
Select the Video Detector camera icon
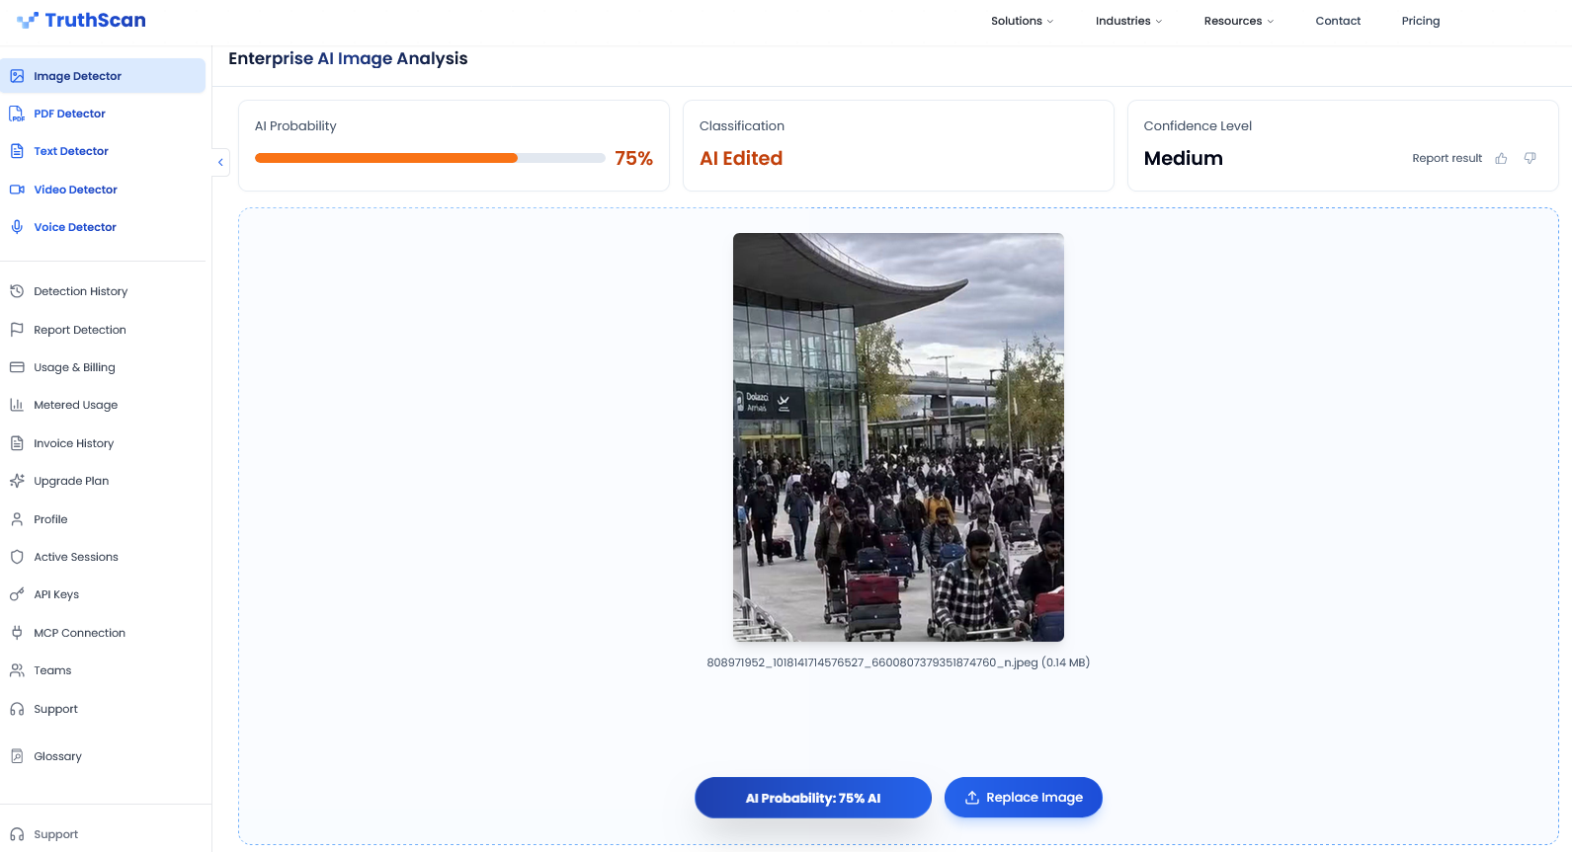click(x=17, y=190)
